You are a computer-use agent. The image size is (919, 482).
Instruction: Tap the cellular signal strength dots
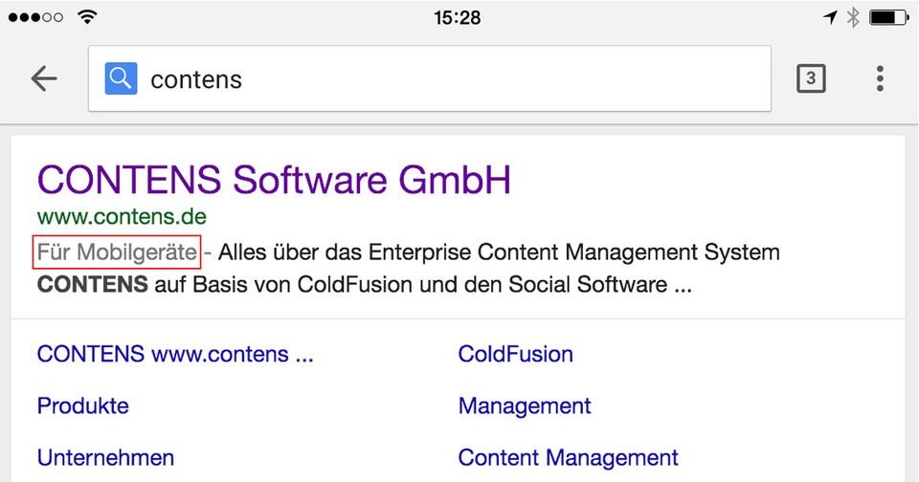coord(35,17)
